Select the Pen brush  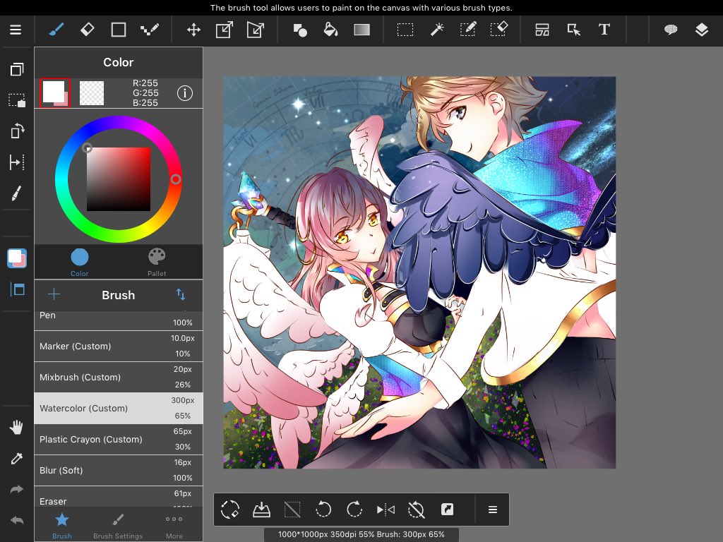(x=119, y=320)
